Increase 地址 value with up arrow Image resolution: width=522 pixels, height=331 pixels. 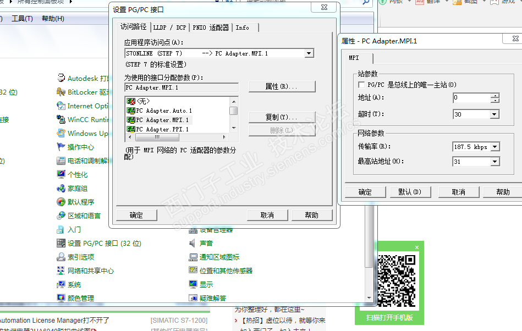click(x=495, y=96)
